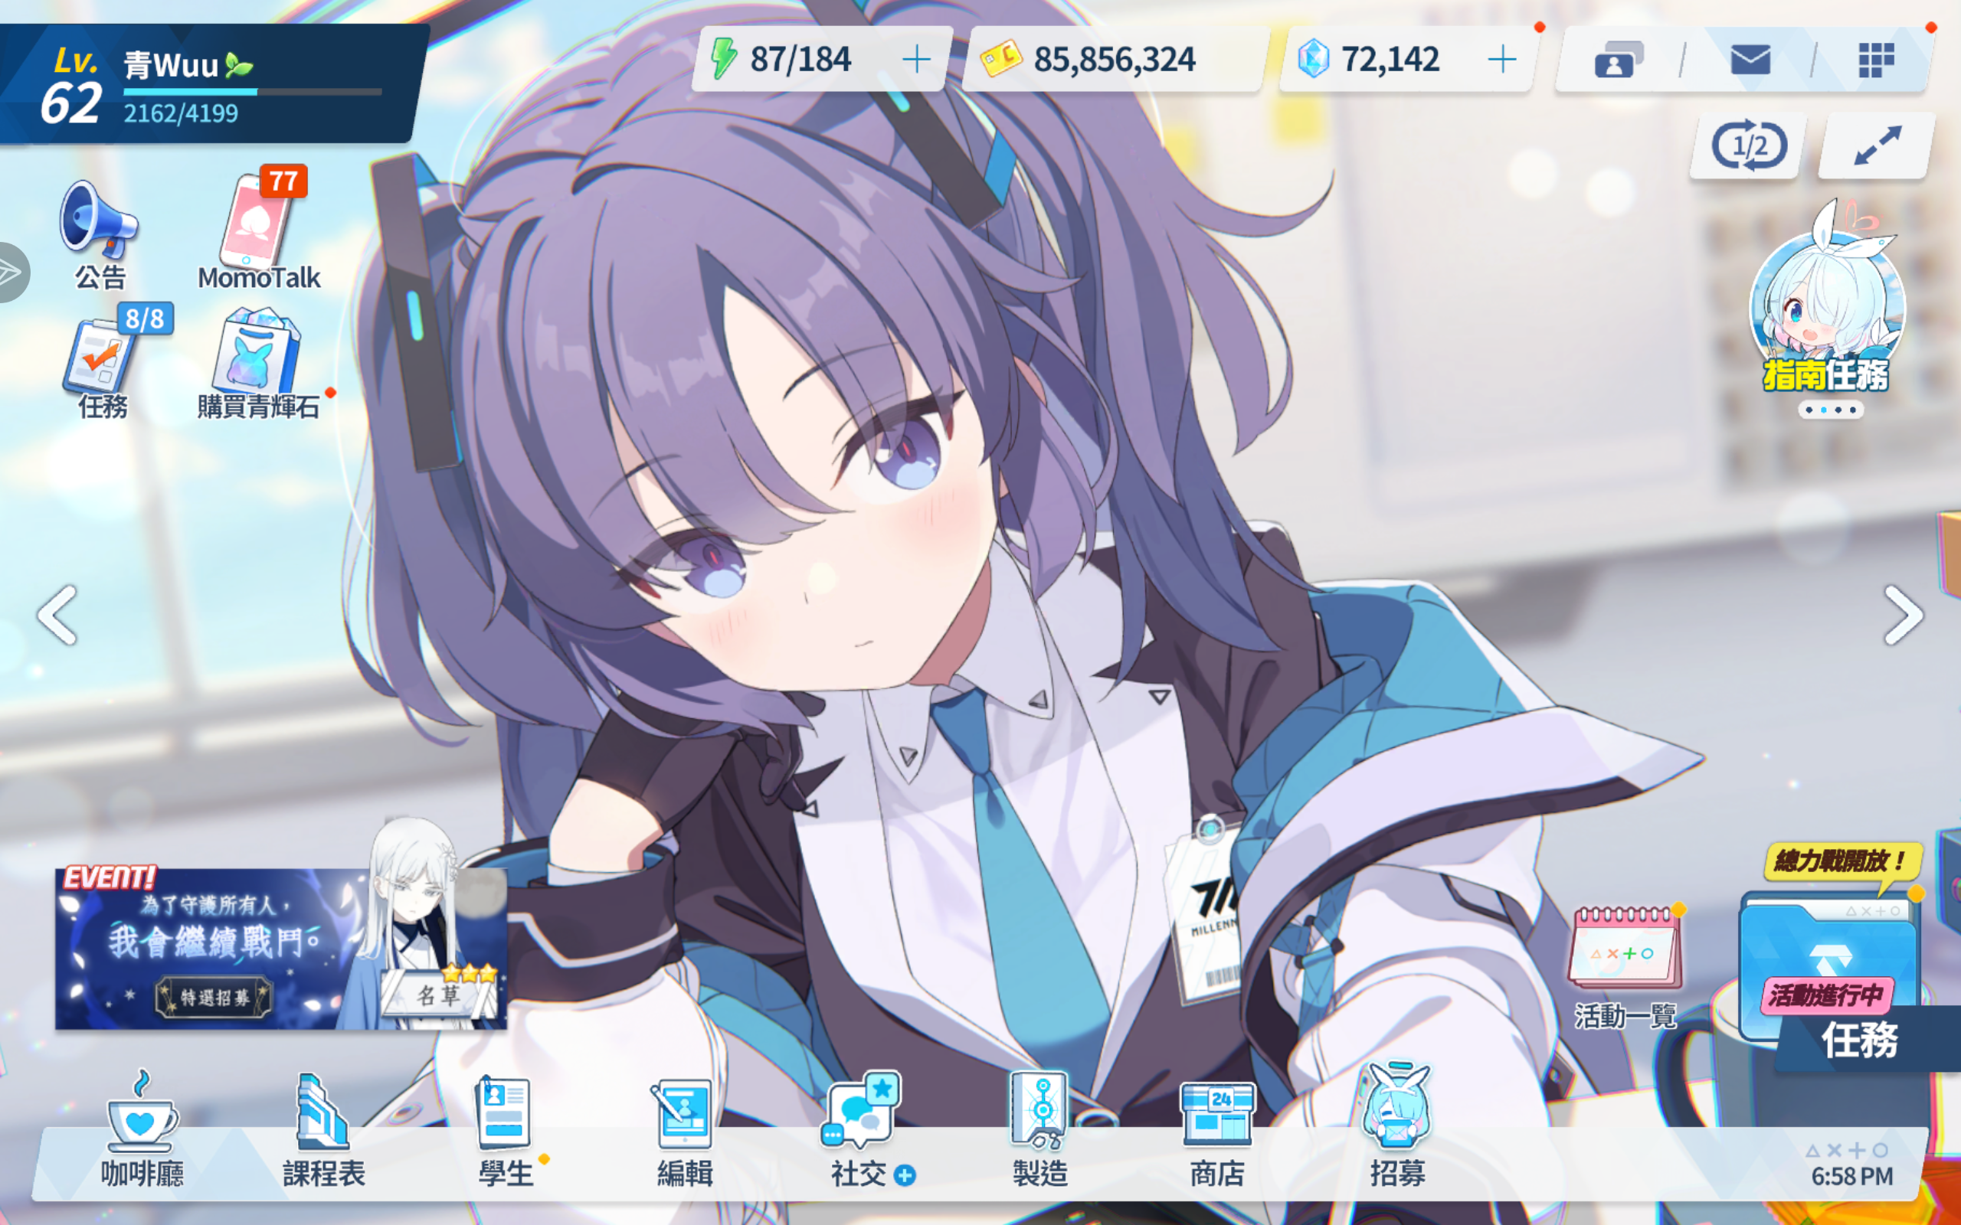
Task: Go to next screen with right chevron
Action: 1903,616
